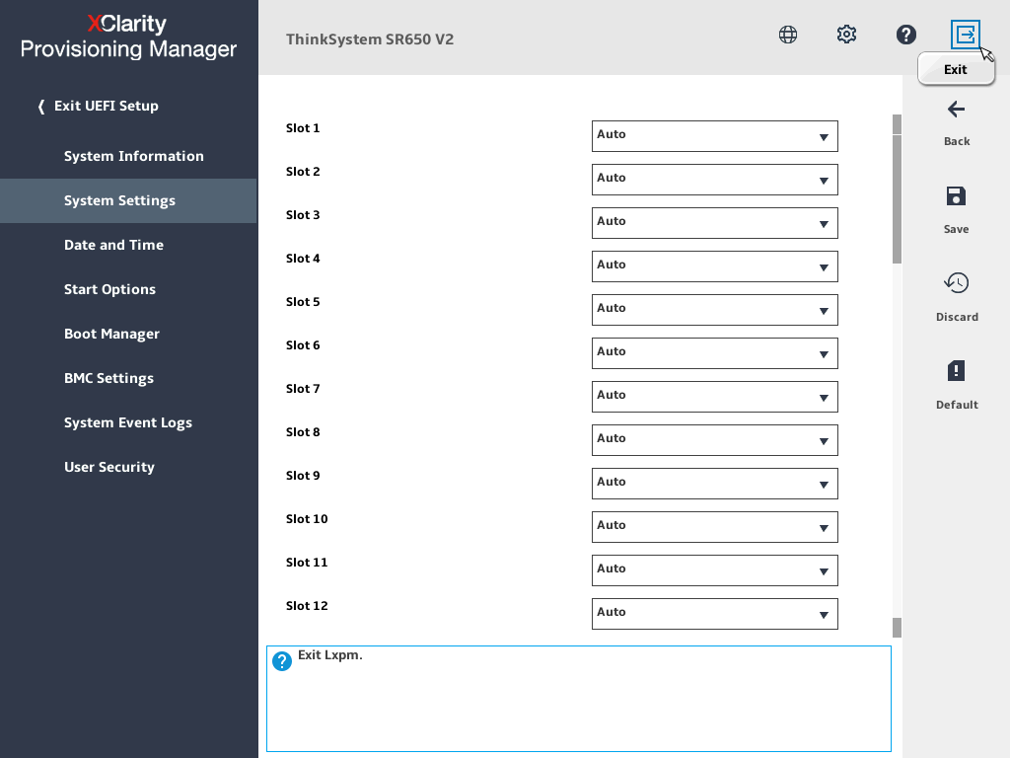Click the question mark help icon
1010x758 pixels.
coord(905,35)
